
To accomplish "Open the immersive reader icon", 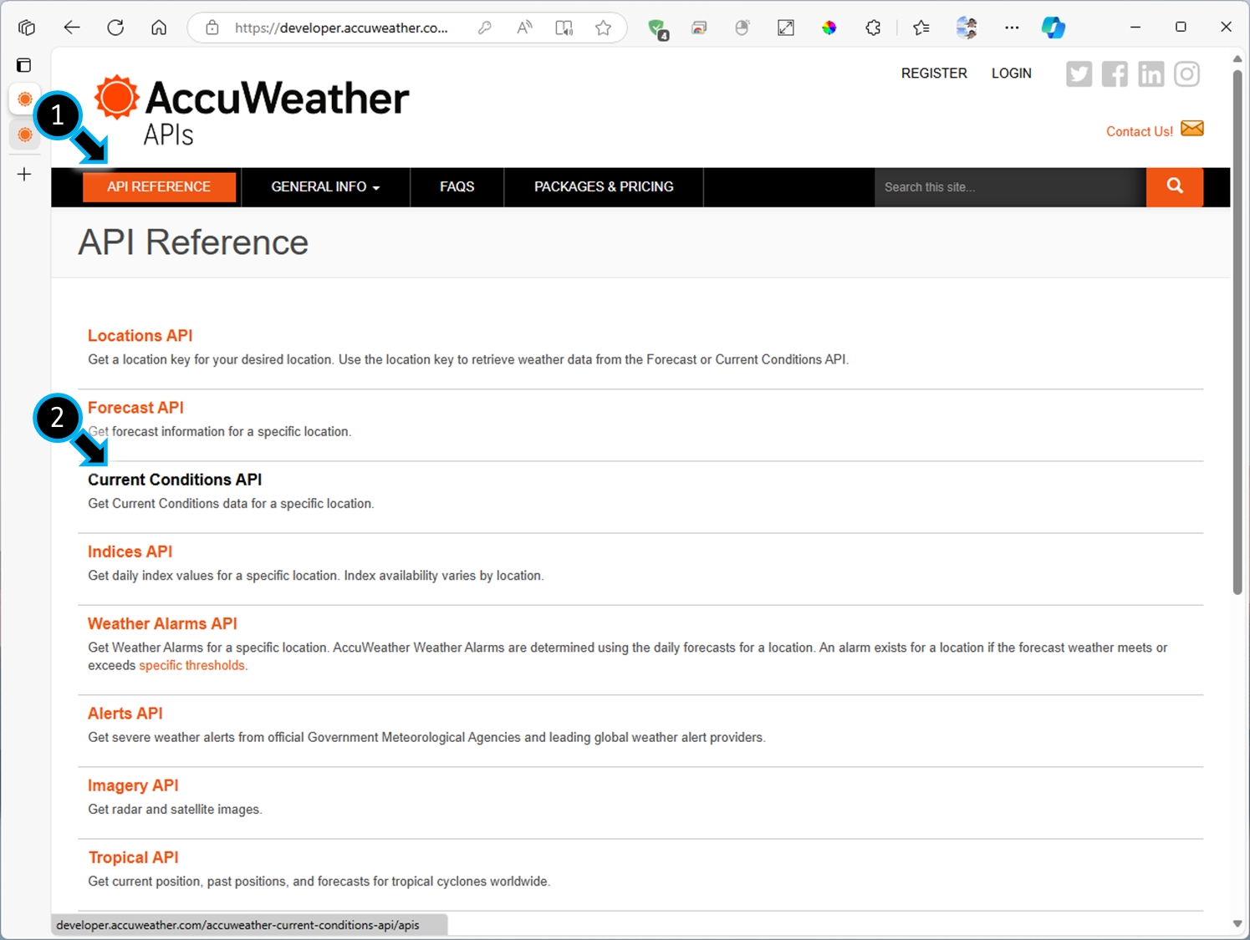I will tap(564, 28).
